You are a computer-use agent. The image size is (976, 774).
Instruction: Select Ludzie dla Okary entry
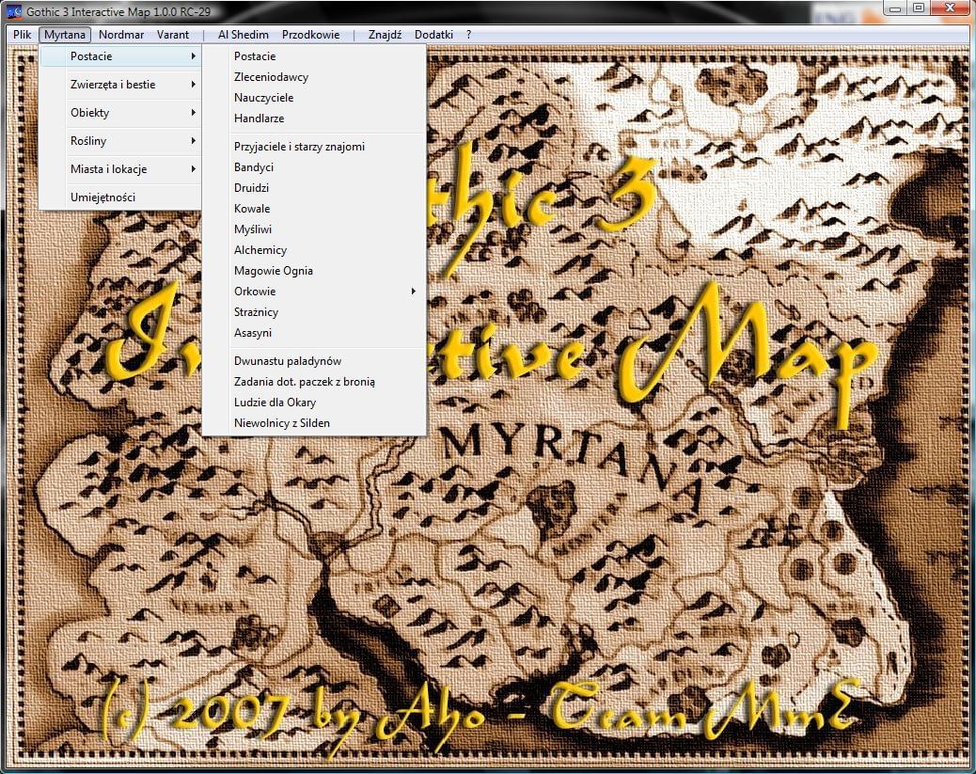pos(314,403)
